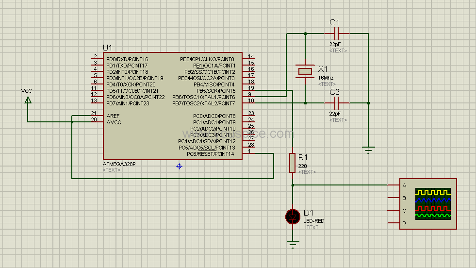476x268 pixels.
Task: Select capacitor C1 symbol
Action: [x=336, y=33]
